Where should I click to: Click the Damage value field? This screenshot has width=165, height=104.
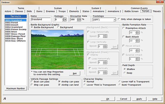[59, 19]
